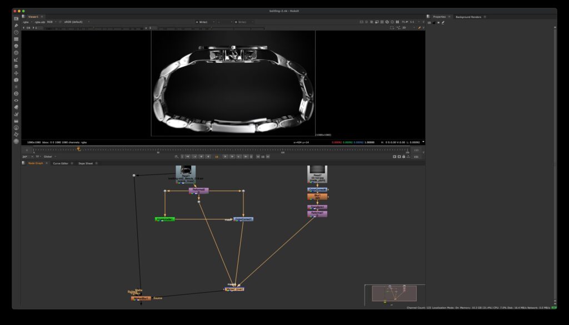Open the Time nodes clock icon
Image resolution: width=569 pixels, height=325 pixels.
tap(16, 32)
